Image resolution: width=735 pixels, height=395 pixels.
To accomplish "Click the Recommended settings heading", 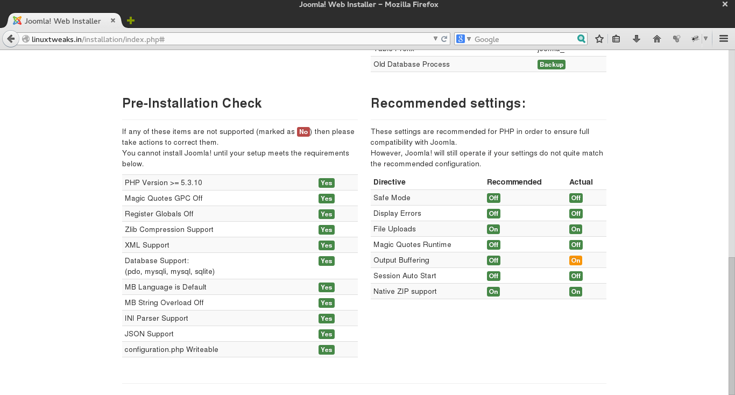I will click(x=448, y=103).
